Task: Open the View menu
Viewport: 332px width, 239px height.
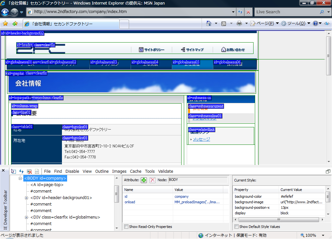Action: pyautogui.click(x=87, y=171)
